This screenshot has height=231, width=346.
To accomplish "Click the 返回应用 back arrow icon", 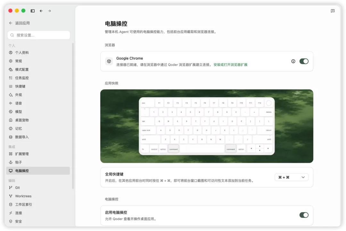I will click(11, 23).
